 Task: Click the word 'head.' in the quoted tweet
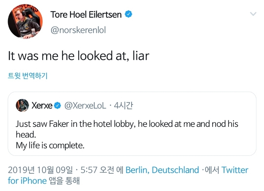pos(26,135)
